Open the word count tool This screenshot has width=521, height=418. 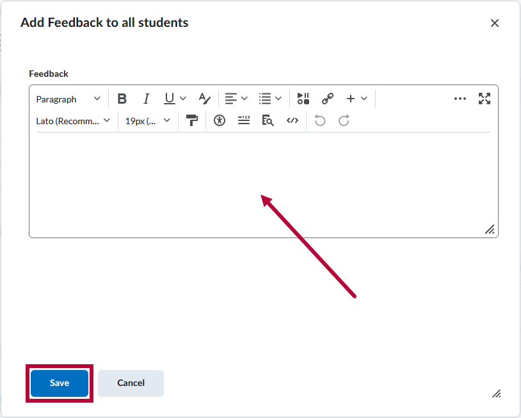tap(244, 120)
